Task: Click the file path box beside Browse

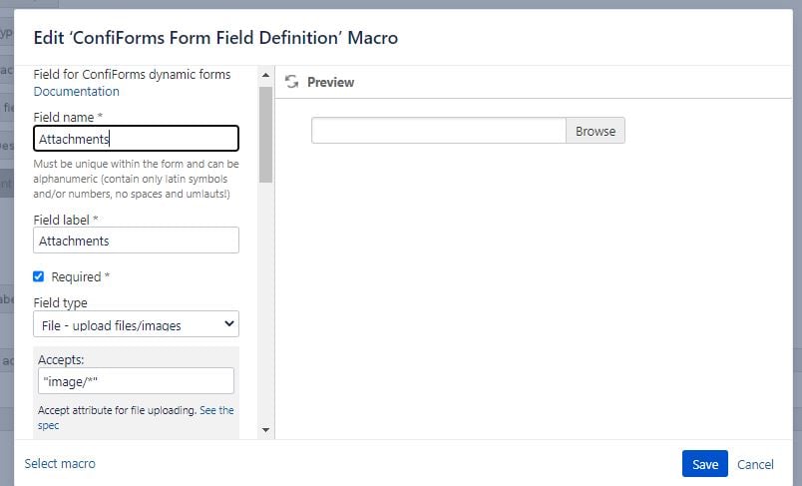Action: tap(439, 131)
